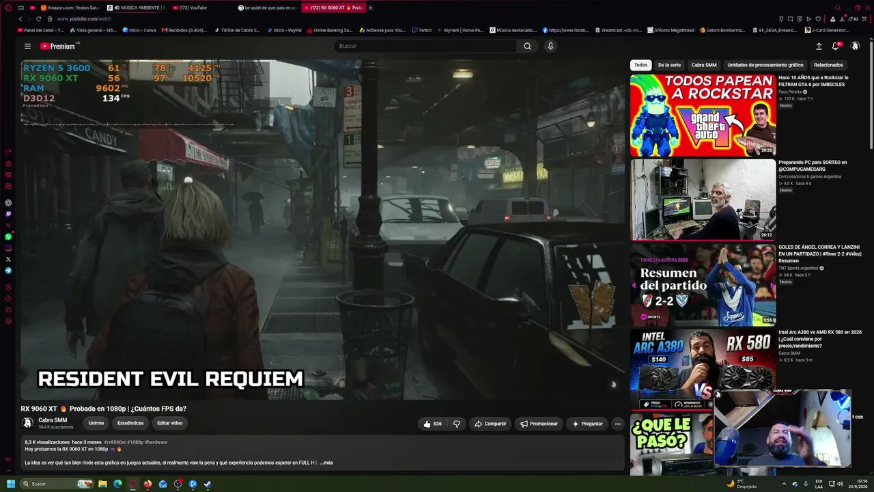Switch to the 'be quiet de que pais' tab

coord(268,8)
